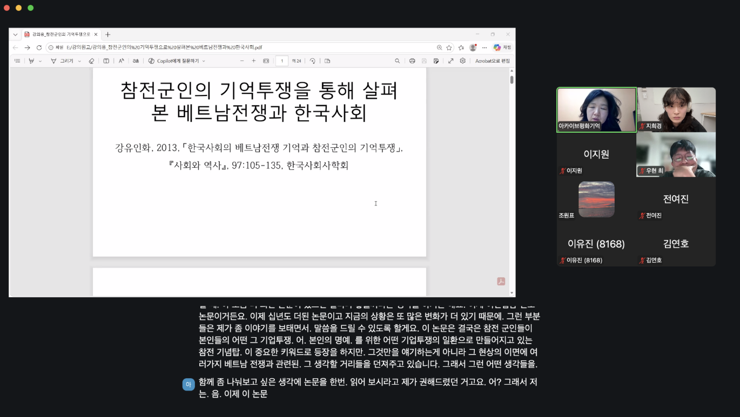
Task: Click the page number input field
Action: tap(282, 61)
